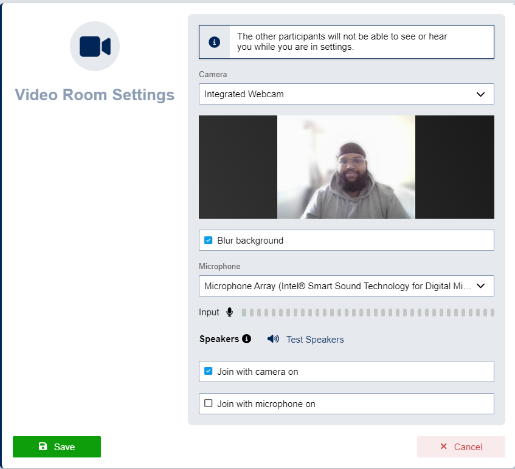Disable the Blur background checkbox
The width and height of the screenshot is (515, 469).
click(209, 241)
